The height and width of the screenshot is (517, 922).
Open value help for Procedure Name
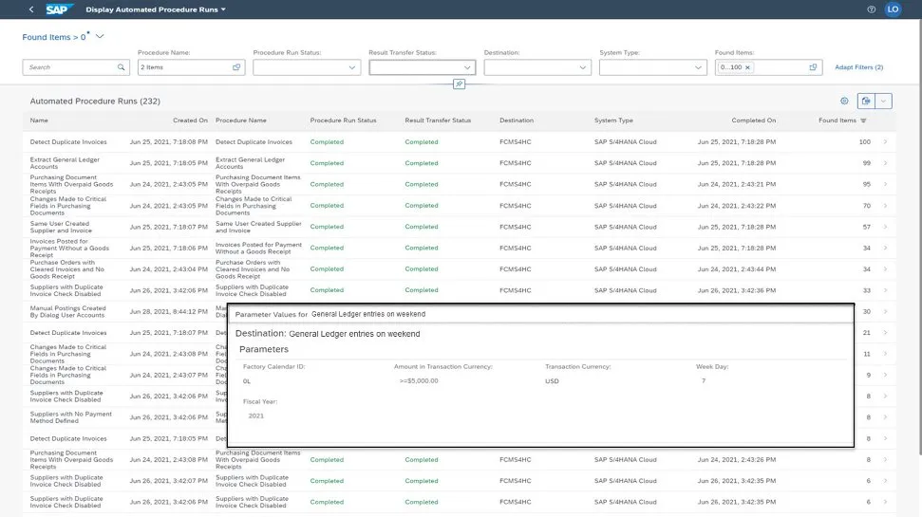[x=236, y=67]
